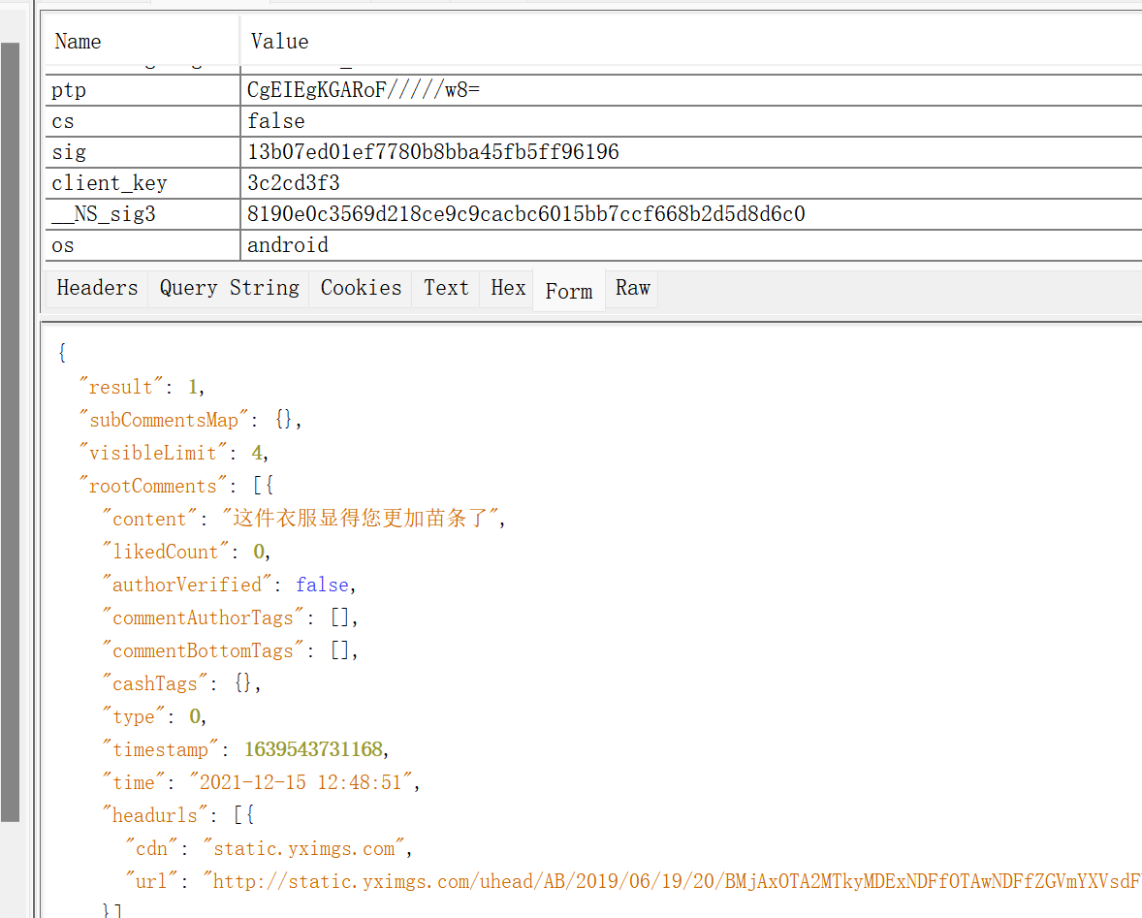Viewport: 1142px width, 918px height.
Task: Show the Text tab
Action: tap(446, 288)
